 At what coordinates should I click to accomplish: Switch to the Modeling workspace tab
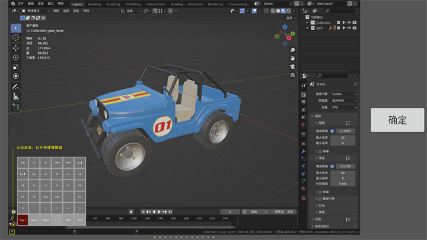(x=94, y=4)
